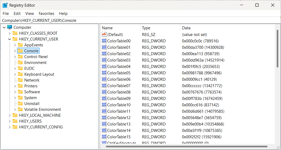Click the ColorTable12 DWORD icon

tap(104, 117)
